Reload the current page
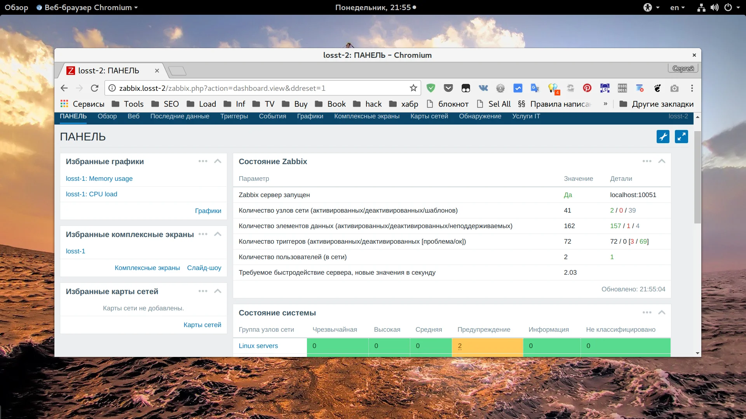 click(94, 88)
